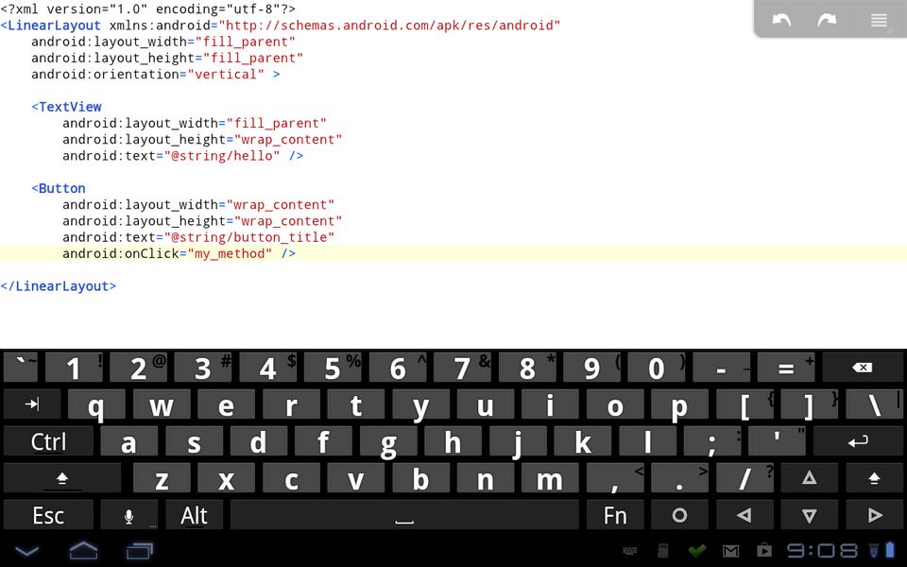Tap the m key

[550, 478]
